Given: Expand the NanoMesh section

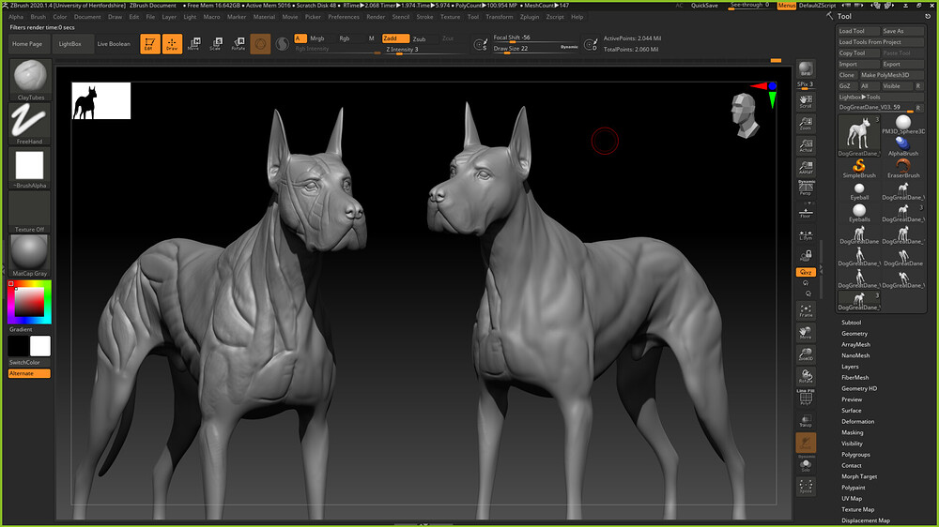Looking at the screenshot, I should point(855,355).
